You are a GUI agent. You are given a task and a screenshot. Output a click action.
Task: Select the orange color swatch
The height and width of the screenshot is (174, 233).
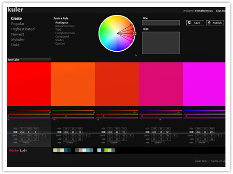point(73,84)
